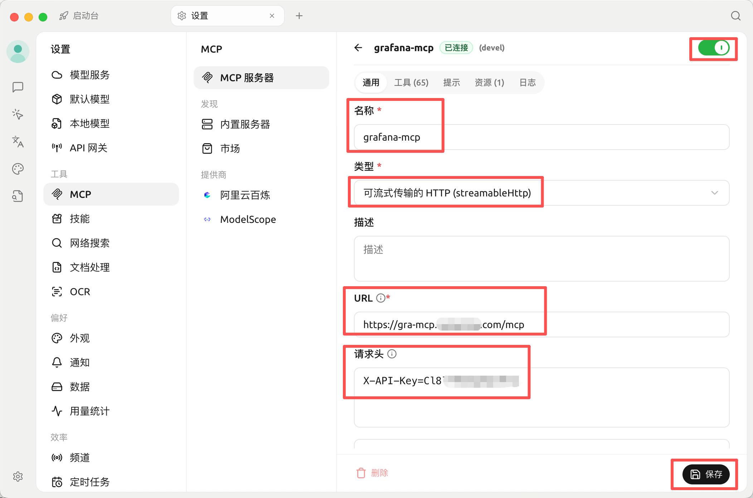Image resolution: width=753 pixels, height=498 pixels.
Task: Open 网络搜索 settings
Action: coord(111,243)
